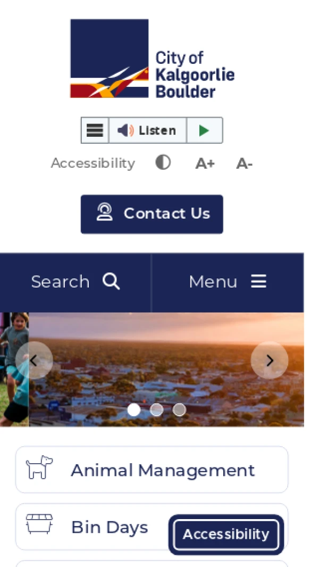319x567 pixels.
Task: Increase text size with A+
Action: [205, 164]
